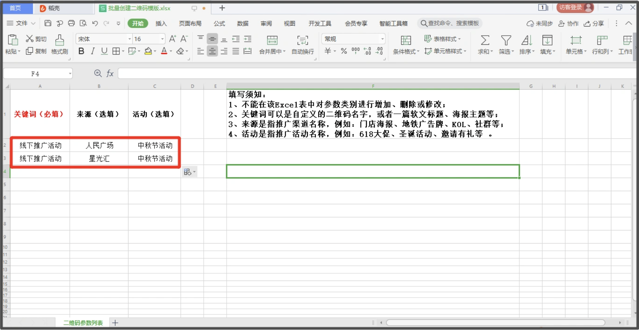
Task: Click the Insert Function fx icon
Action: [x=110, y=73]
